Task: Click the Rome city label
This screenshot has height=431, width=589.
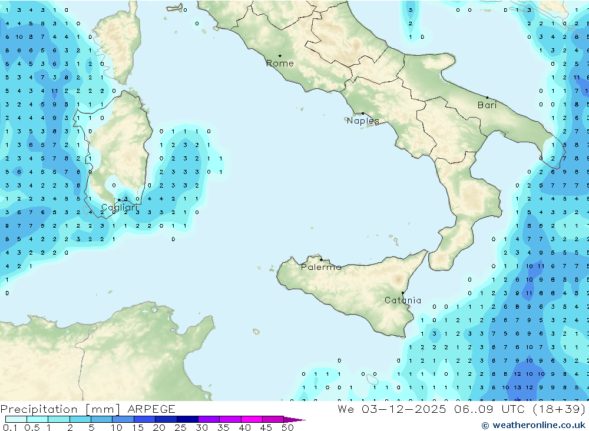Action: tap(280, 64)
